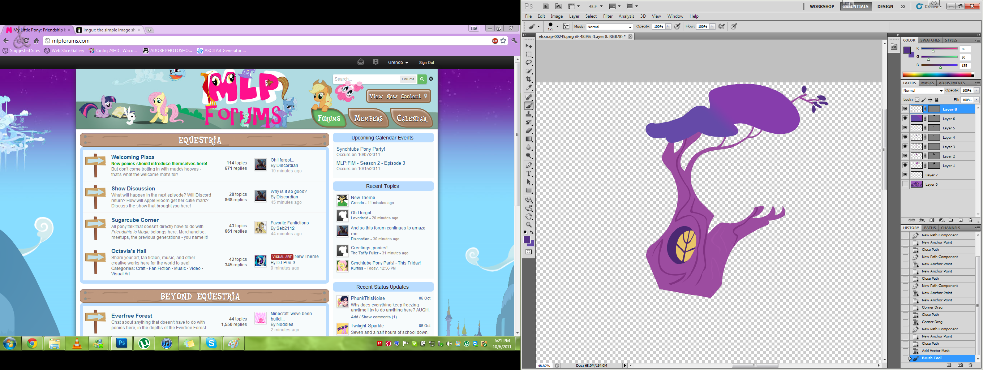This screenshot has height=370, width=983.
Task: Select the Move tool in Photoshop
Action: tap(528, 46)
